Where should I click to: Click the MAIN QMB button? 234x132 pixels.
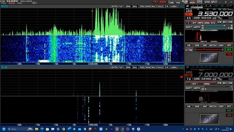click(x=197, y=18)
